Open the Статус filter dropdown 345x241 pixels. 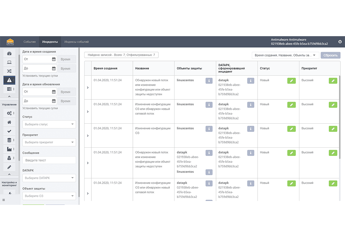point(49,124)
